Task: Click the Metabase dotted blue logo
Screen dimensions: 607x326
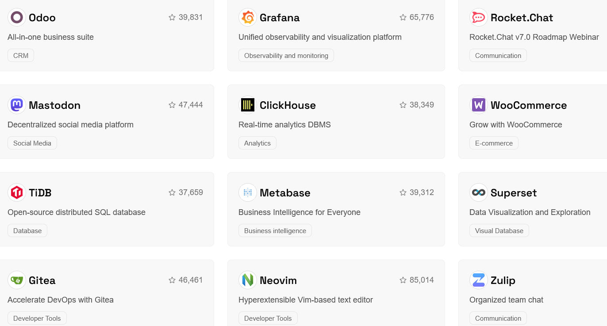Action: 248,192
